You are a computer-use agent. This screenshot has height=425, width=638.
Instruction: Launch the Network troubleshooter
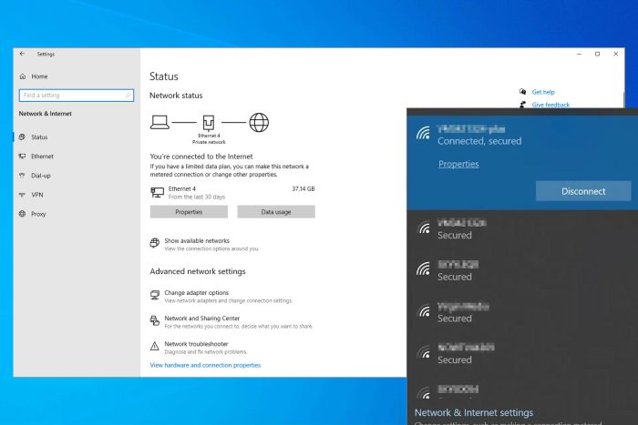point(196,344)
